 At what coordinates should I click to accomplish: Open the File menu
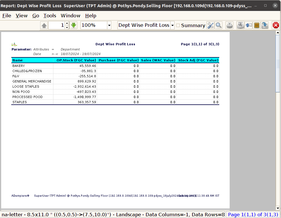point(7,16)
